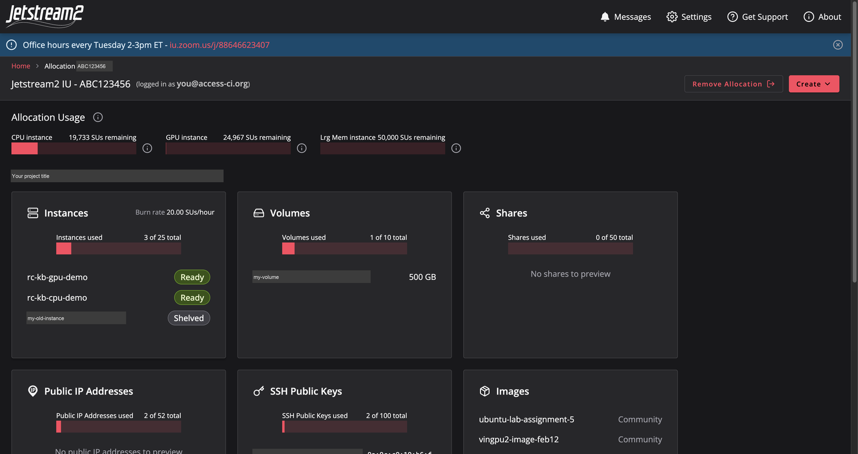This screenshot has width=858, height=454.
Task: Show GPU instance usage info icon
Action: 302,148
